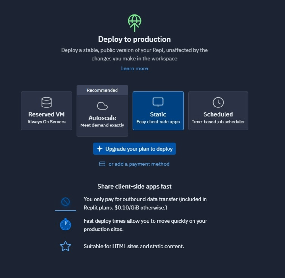Open the Learn more link
285x278 pixels.
[135, 68]
